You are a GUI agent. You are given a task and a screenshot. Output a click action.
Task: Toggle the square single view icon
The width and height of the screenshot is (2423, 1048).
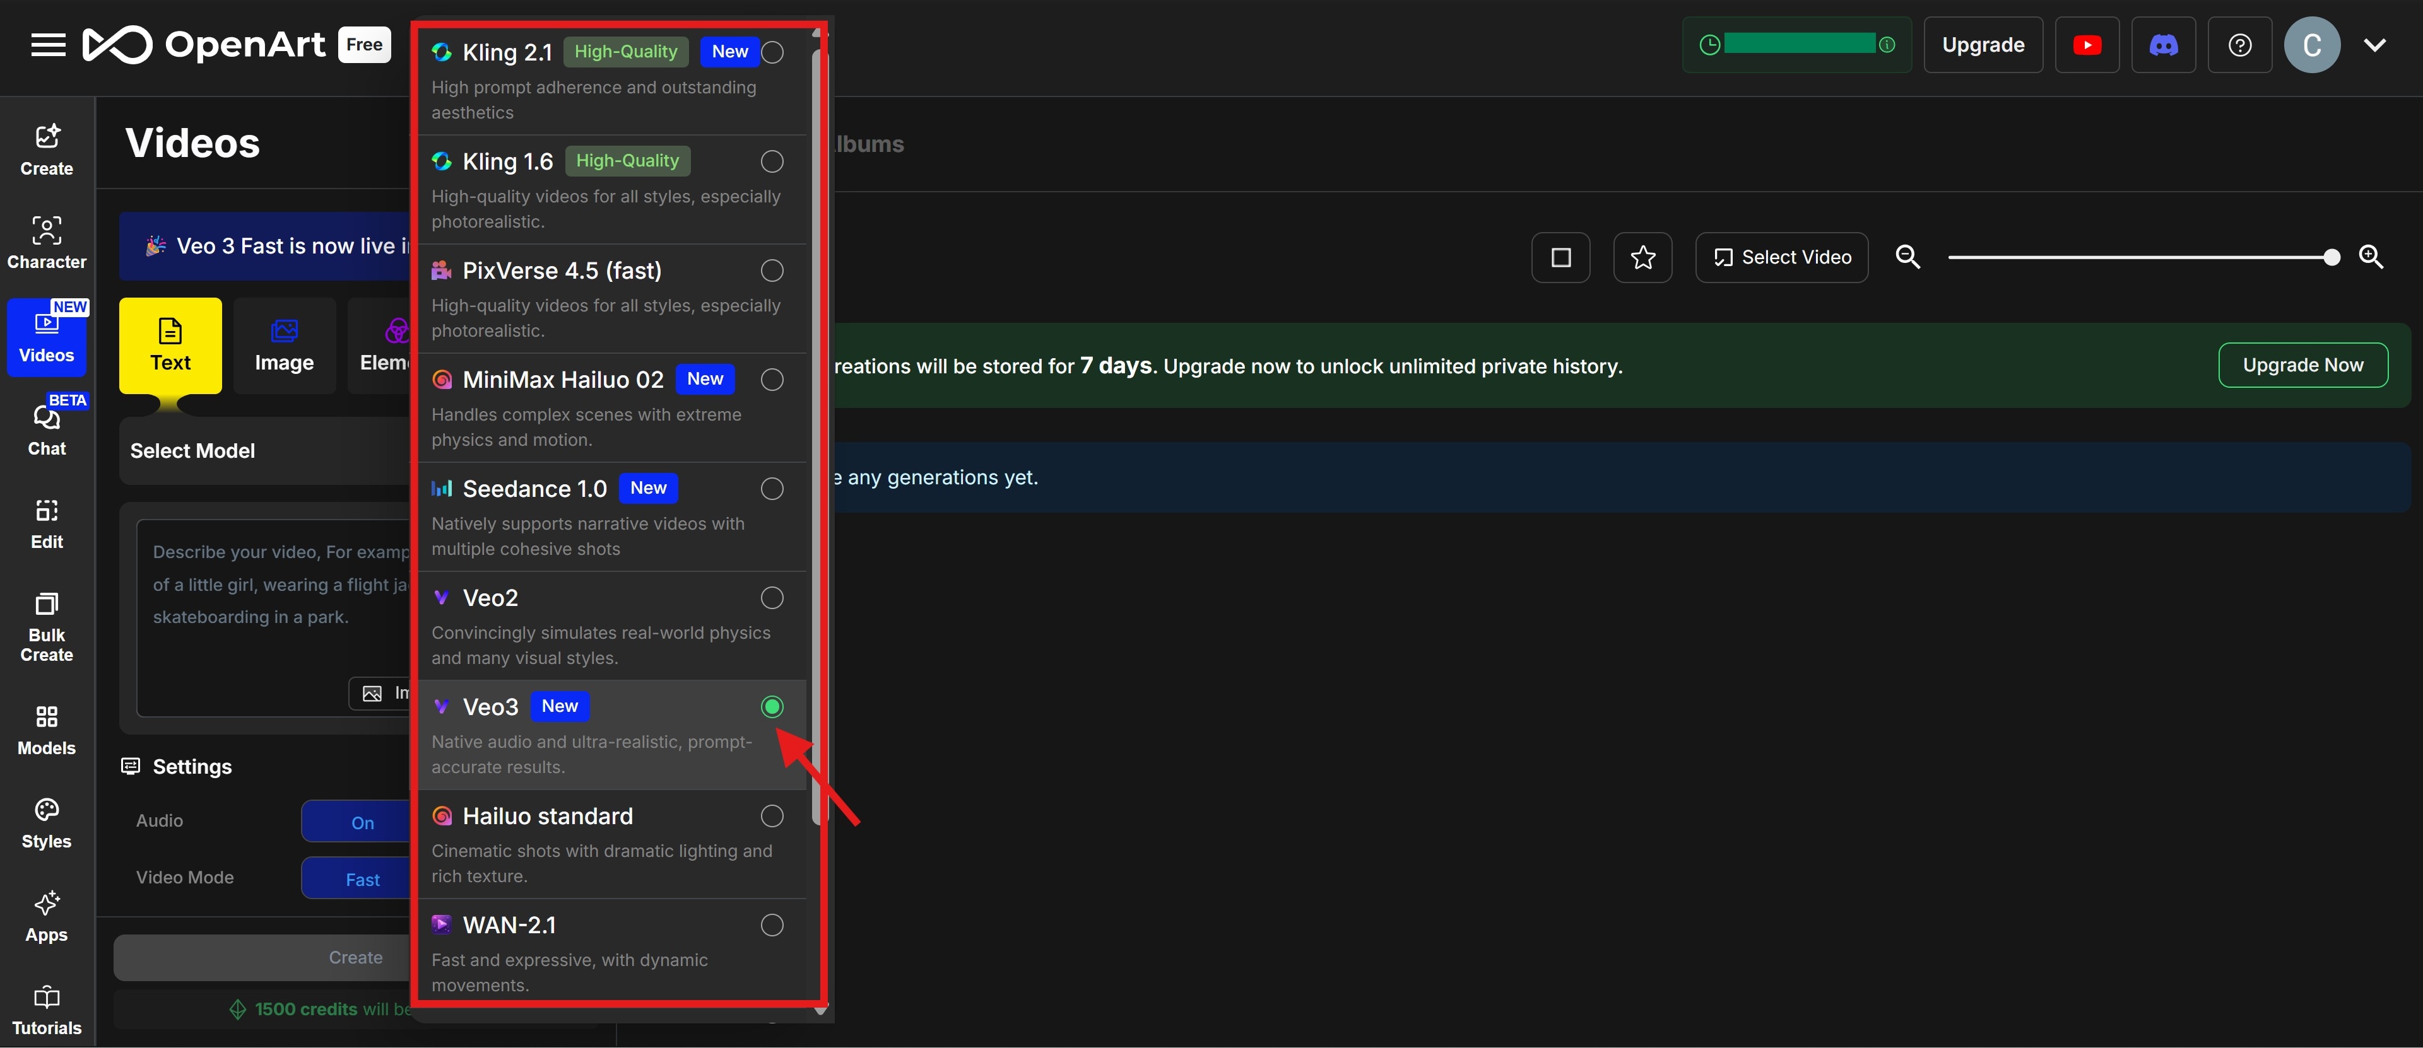[x=1560, y=257]
